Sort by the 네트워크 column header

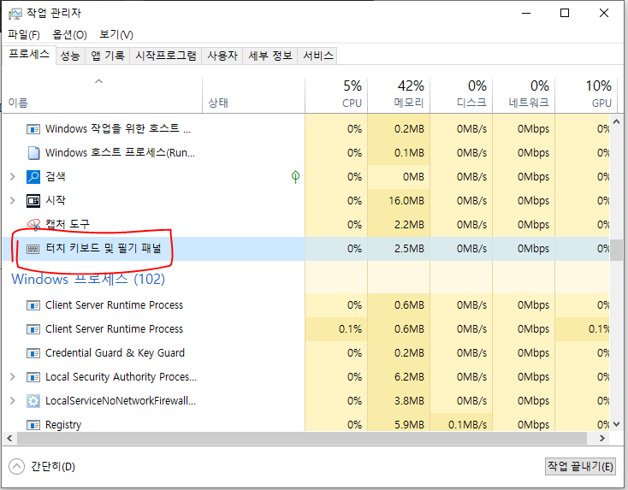click(x=524, y=95)
